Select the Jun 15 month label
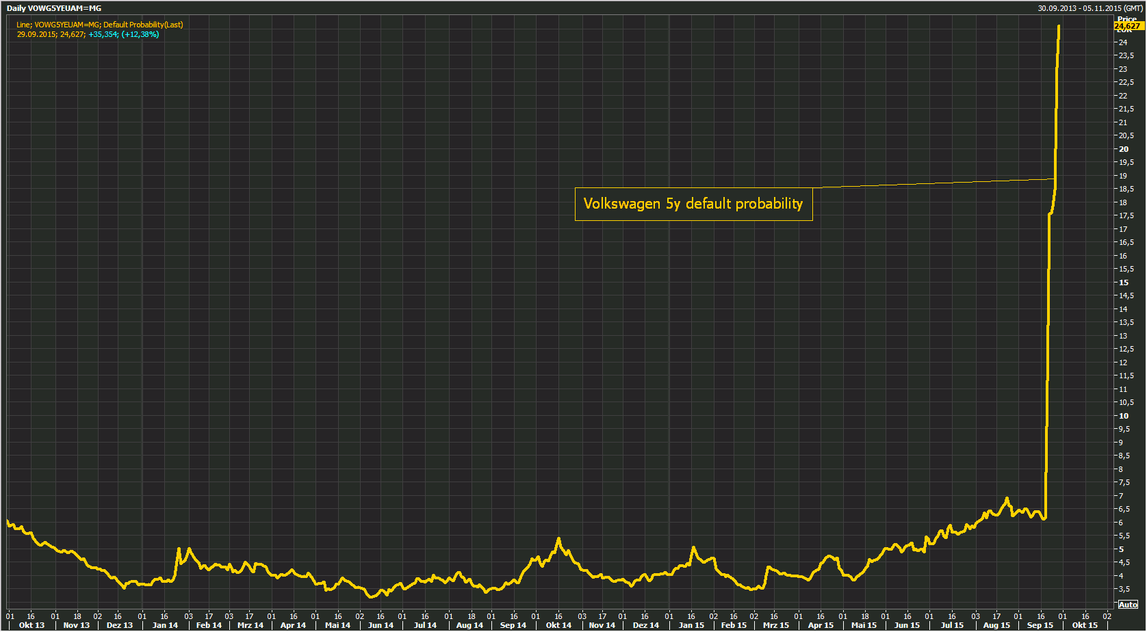The height and width of the screenshot is (632, 1147). [907, 625]
